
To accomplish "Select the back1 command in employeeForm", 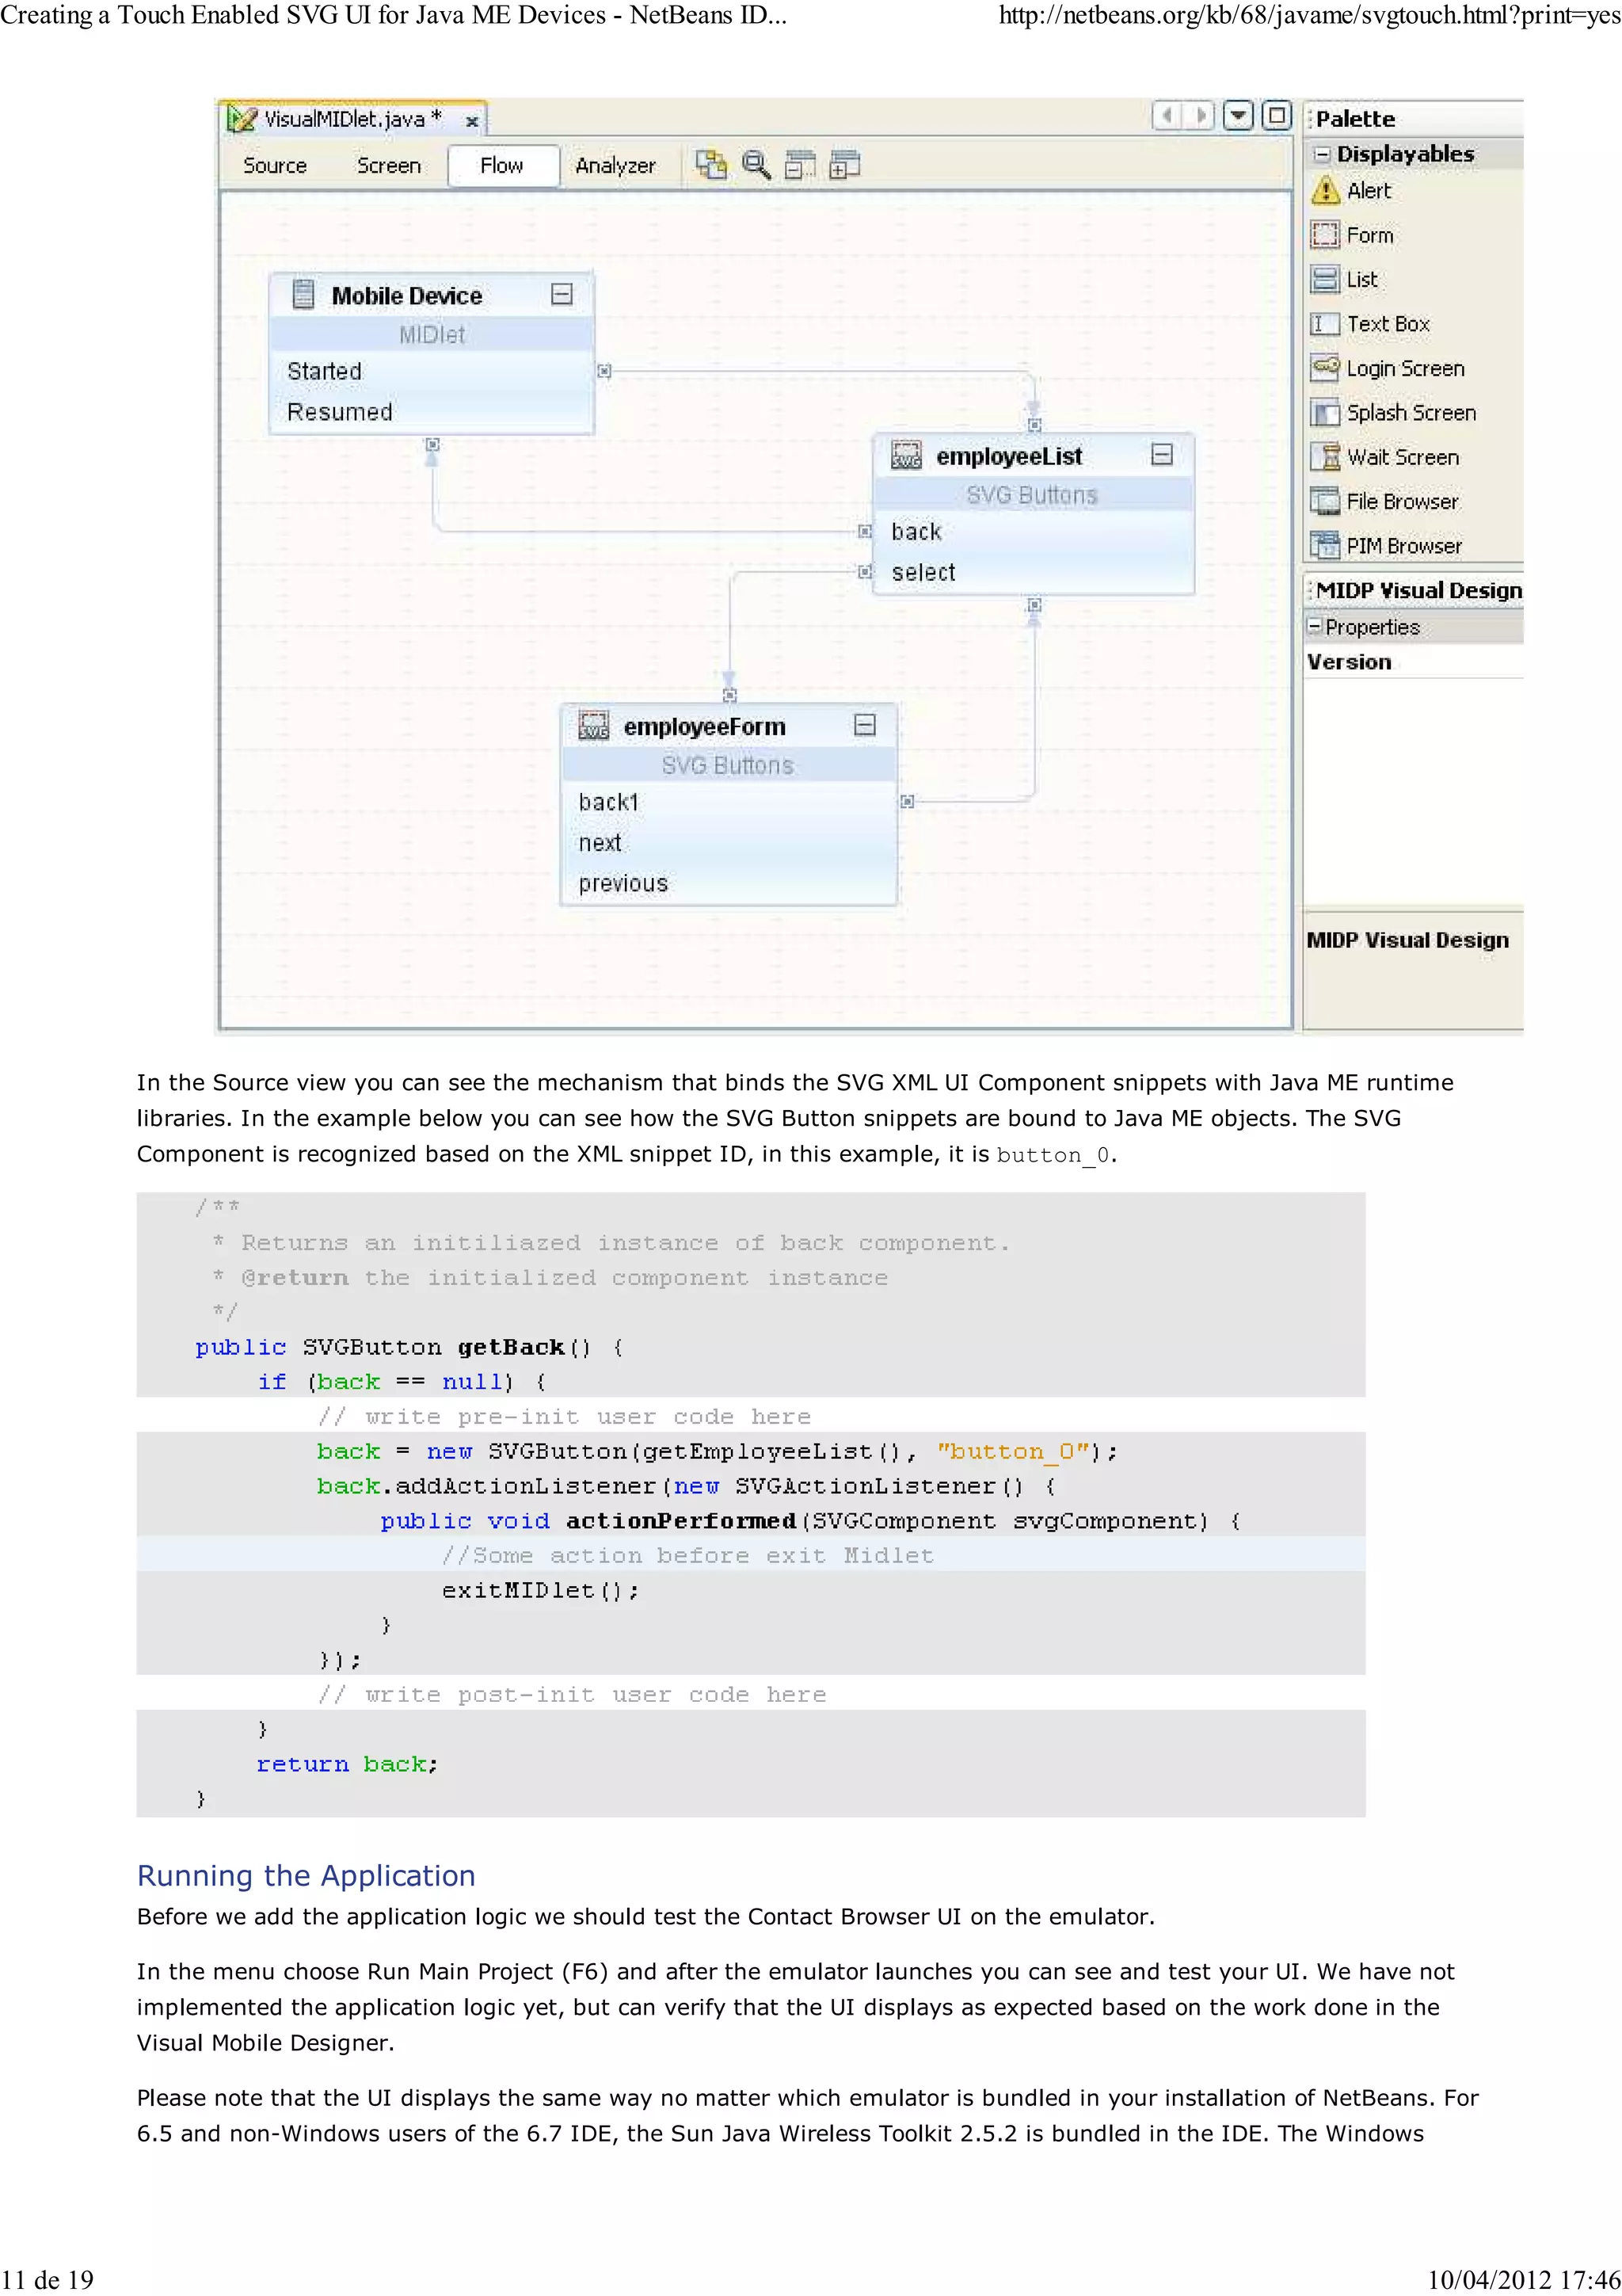I will tap(729, 802).
